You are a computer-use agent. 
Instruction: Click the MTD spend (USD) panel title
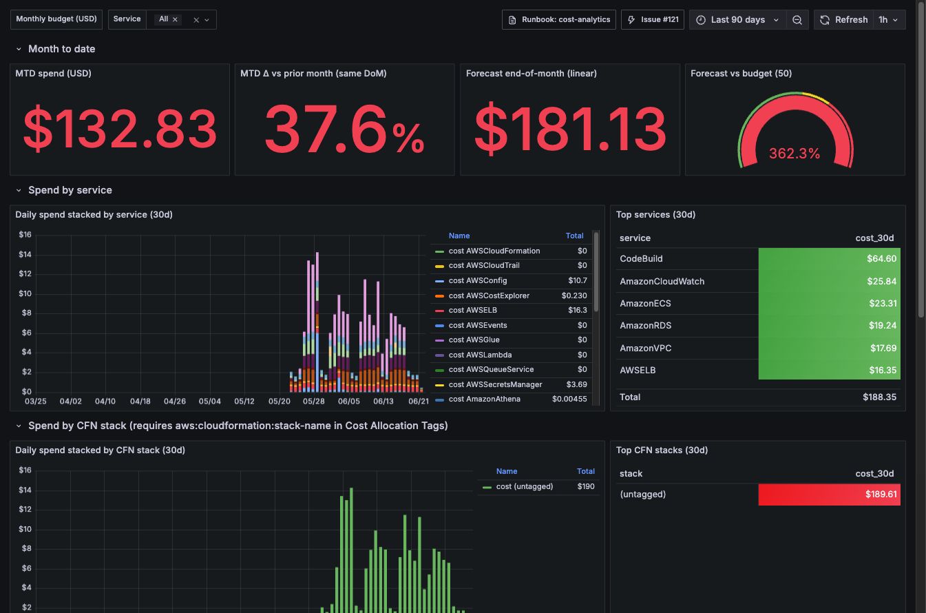[53, 73]
